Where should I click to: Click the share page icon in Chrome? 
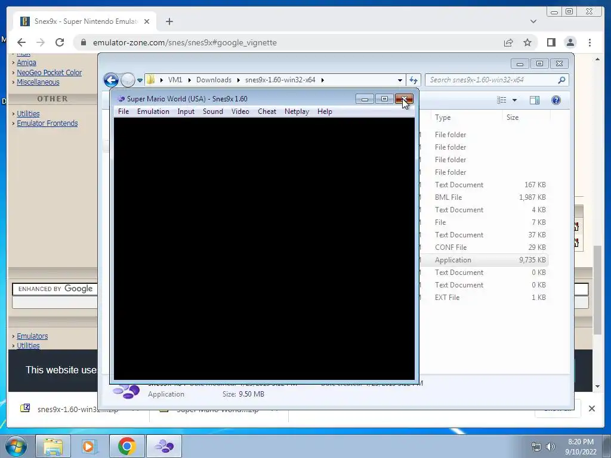[x=508, y=42]
